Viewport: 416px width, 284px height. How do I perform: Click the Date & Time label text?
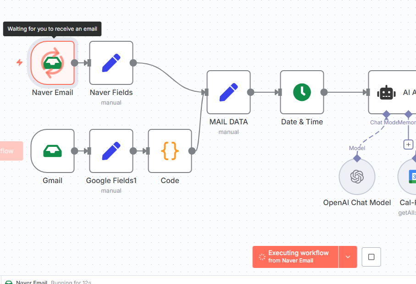(302, 122)
